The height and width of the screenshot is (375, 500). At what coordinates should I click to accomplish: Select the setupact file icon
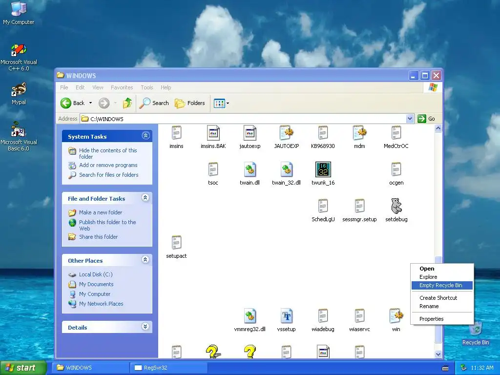coord(176,243)
